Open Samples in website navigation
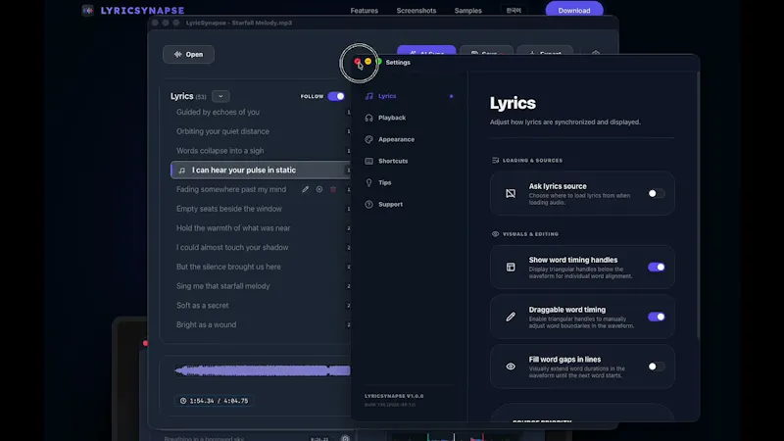 [x=468, y=11]
